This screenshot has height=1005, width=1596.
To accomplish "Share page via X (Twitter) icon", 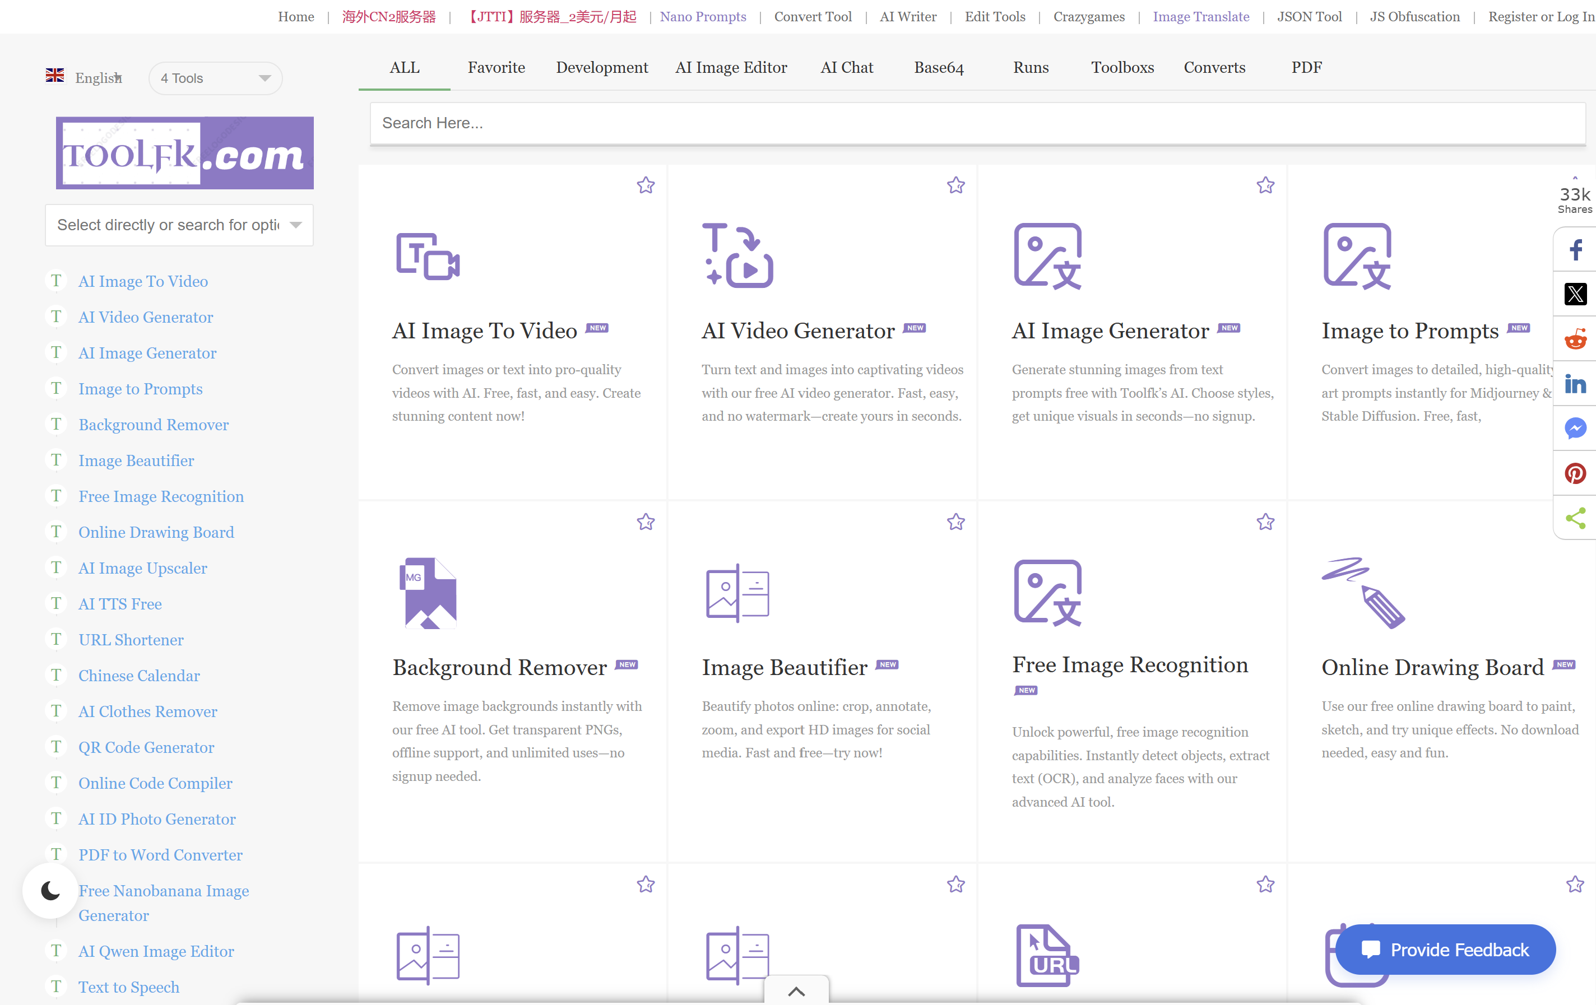I will (x=1575, y=294).
